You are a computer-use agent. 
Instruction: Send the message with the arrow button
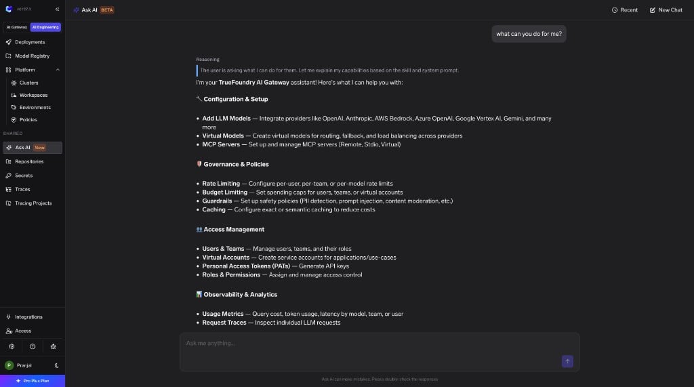[567, 361]
